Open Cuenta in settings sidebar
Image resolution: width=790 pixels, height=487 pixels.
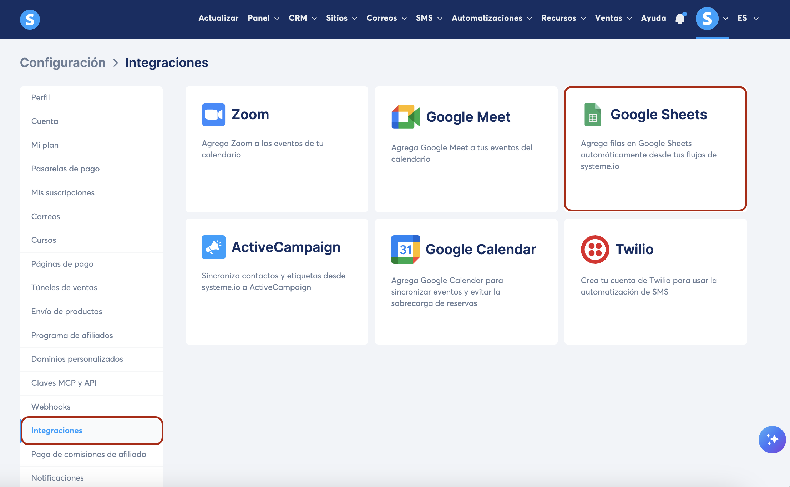point(91,121)
